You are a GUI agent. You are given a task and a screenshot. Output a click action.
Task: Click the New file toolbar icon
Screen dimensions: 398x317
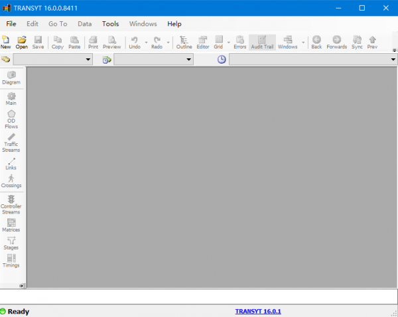point(5,42)
